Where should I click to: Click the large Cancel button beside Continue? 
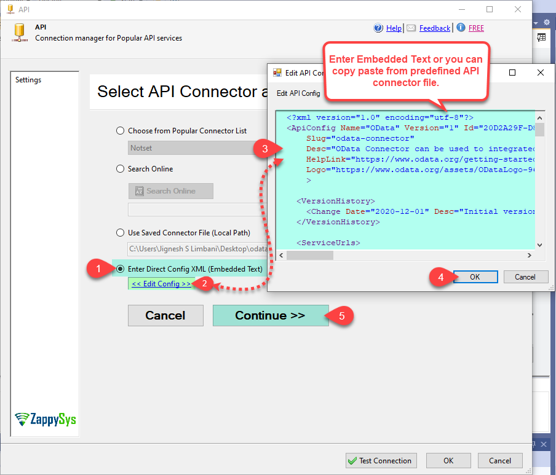pos(165,315)
